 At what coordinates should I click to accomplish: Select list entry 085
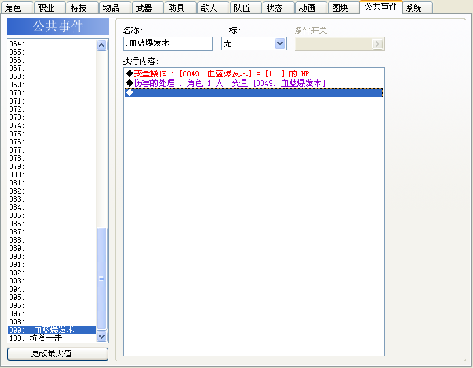(x=52, y=215)
